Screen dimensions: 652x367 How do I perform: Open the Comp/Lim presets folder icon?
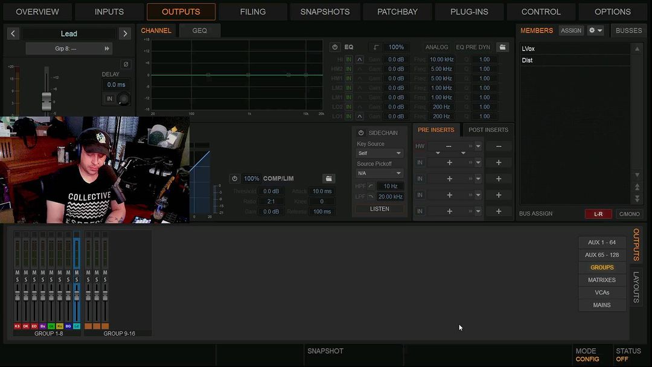(328, 179)
